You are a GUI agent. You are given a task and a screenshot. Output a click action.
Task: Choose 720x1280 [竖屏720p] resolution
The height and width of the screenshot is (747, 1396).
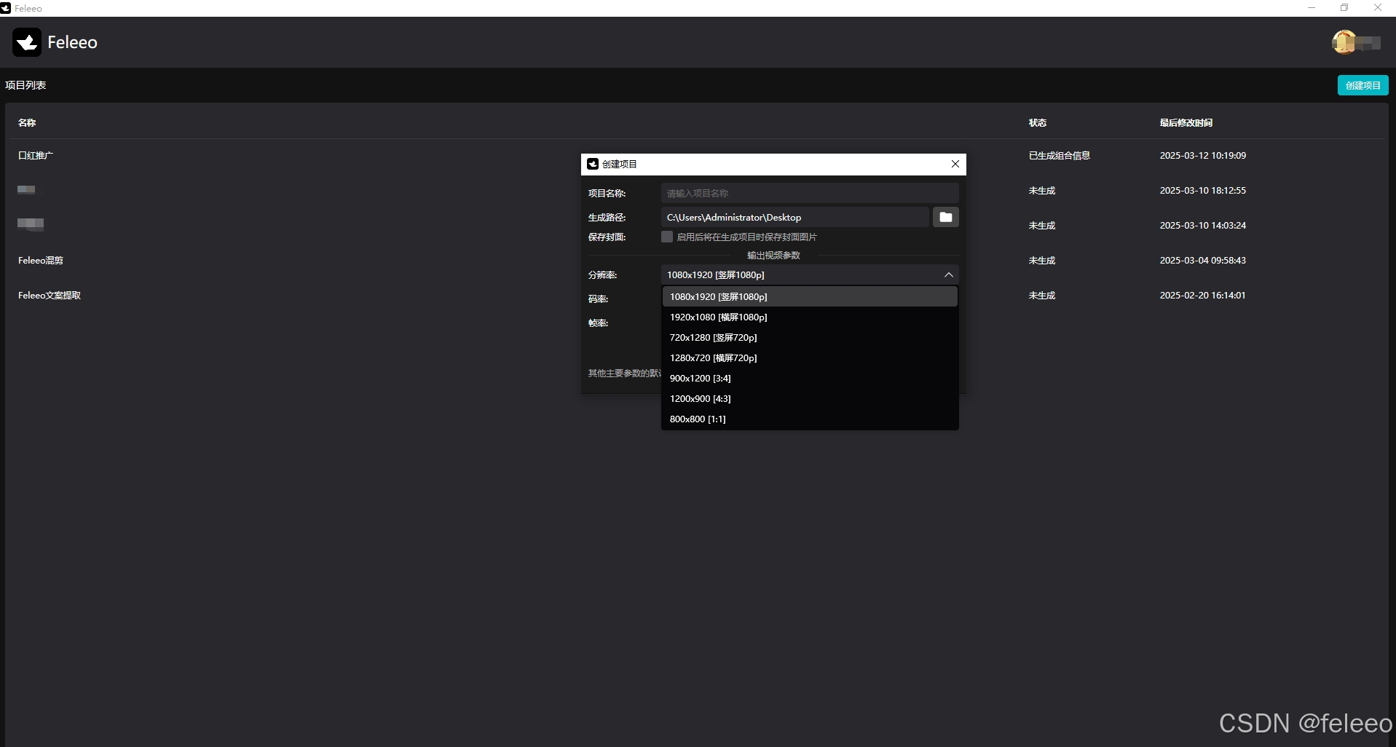810,337
